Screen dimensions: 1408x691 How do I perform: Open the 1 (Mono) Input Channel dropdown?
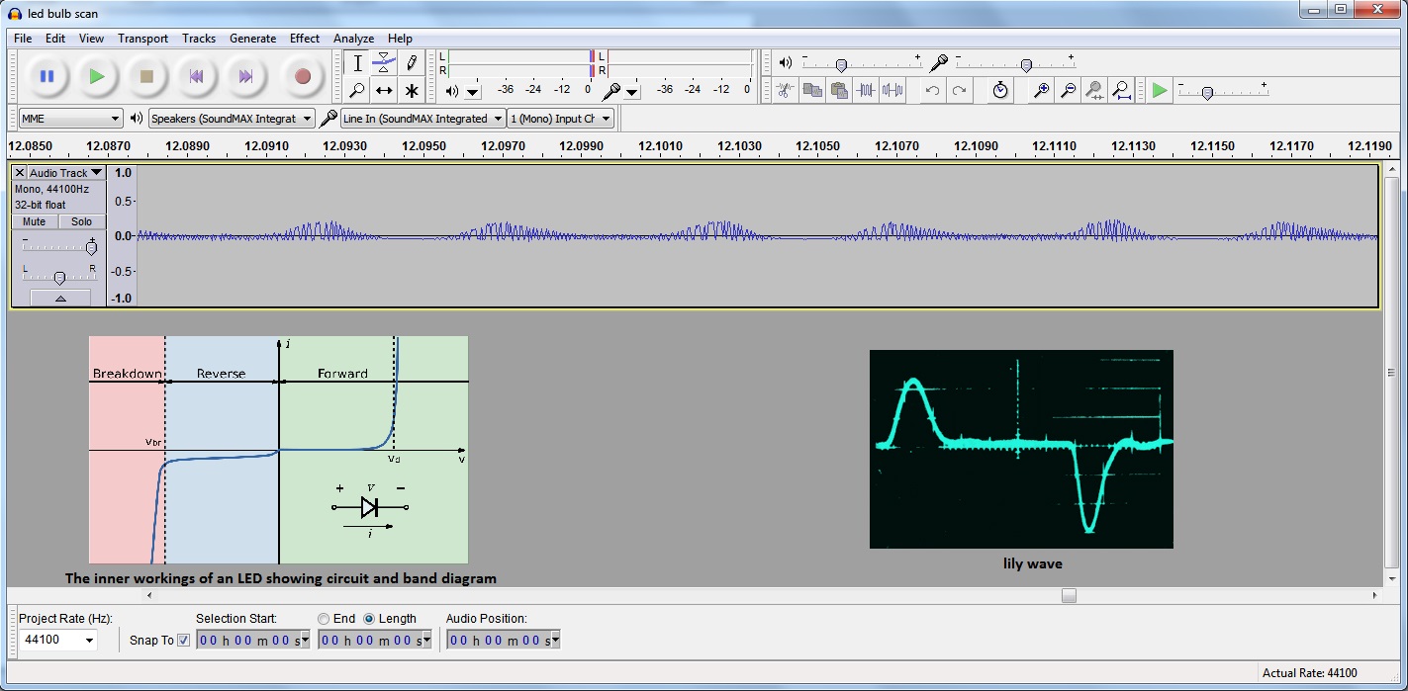coord(560,119)
